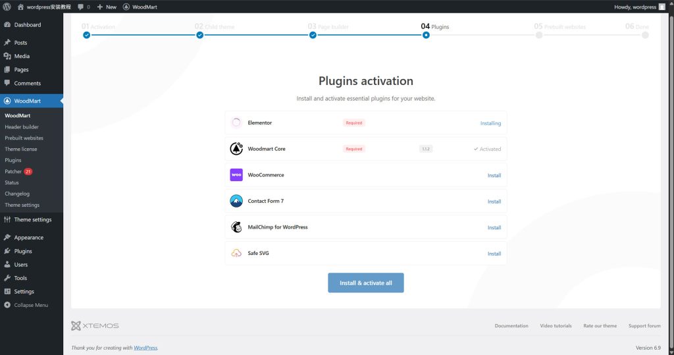Click the XTEMOS logo in footer
The height and width of the screenshot is (355, 674).
[x=95, y=325]
